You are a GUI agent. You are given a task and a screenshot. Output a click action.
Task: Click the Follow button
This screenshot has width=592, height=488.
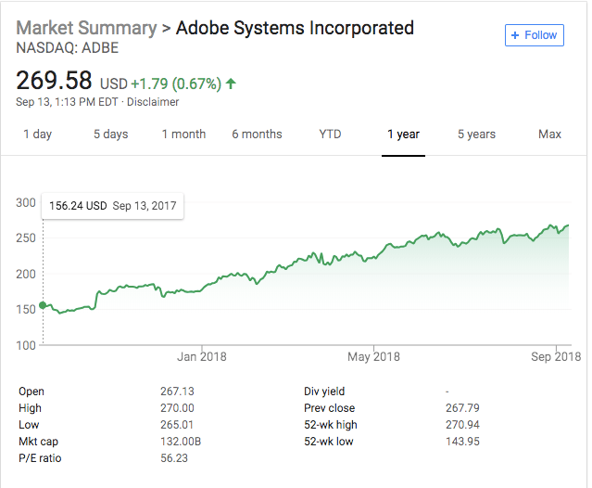(x=534, y=35)
